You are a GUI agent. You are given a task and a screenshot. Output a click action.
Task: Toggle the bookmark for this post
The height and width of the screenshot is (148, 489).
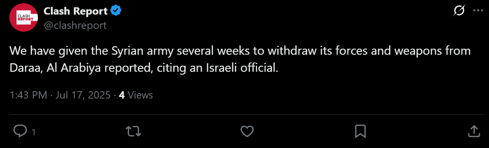coord(360,131)
